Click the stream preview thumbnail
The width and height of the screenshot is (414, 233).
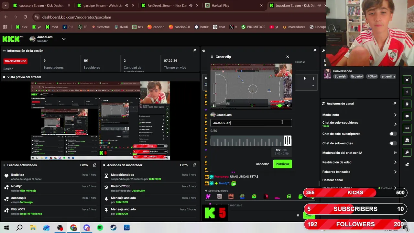(100, 120)
